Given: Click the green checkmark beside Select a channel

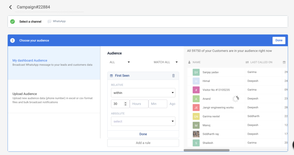Looking at the screenshot, I should pos(13,21).
